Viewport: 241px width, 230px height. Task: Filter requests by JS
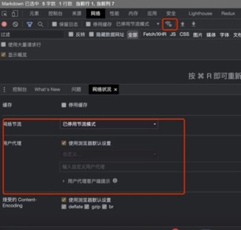tap(173, 34)
